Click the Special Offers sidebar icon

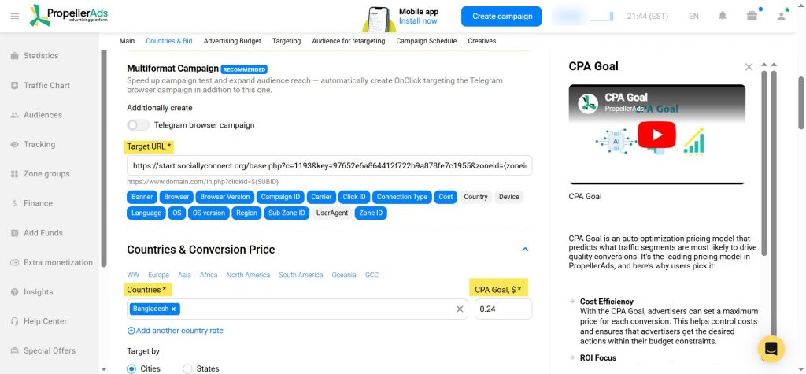(14, 351)
